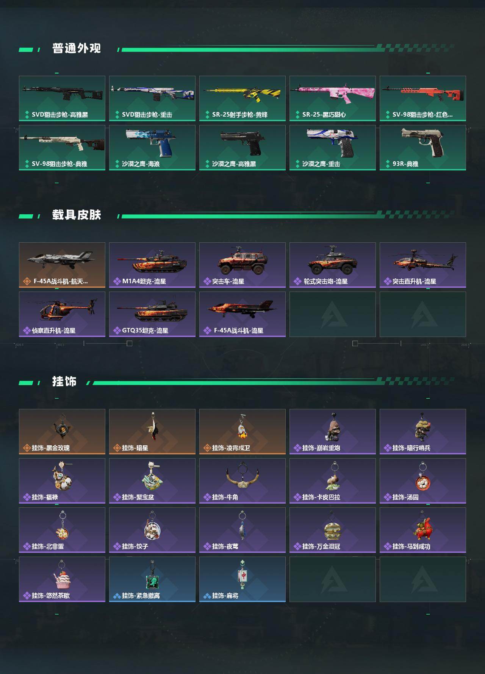Select the SVD狙击步枪-高雅黑 skin card
The width and height of the screenshot is (485, 674).
[62, 98]
